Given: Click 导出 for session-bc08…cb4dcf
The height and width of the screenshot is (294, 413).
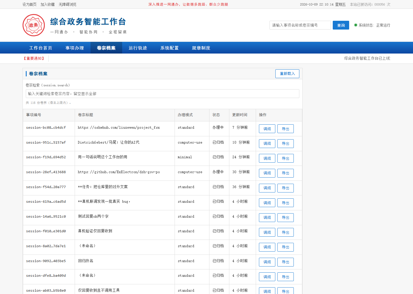Looking at the screenshot, I should click(286, 129).
